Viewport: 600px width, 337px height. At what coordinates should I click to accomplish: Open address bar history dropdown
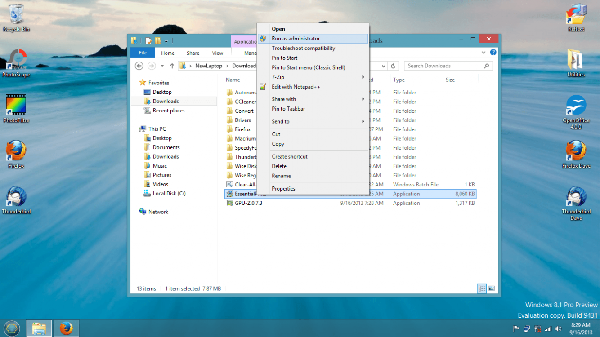point(384,66)
